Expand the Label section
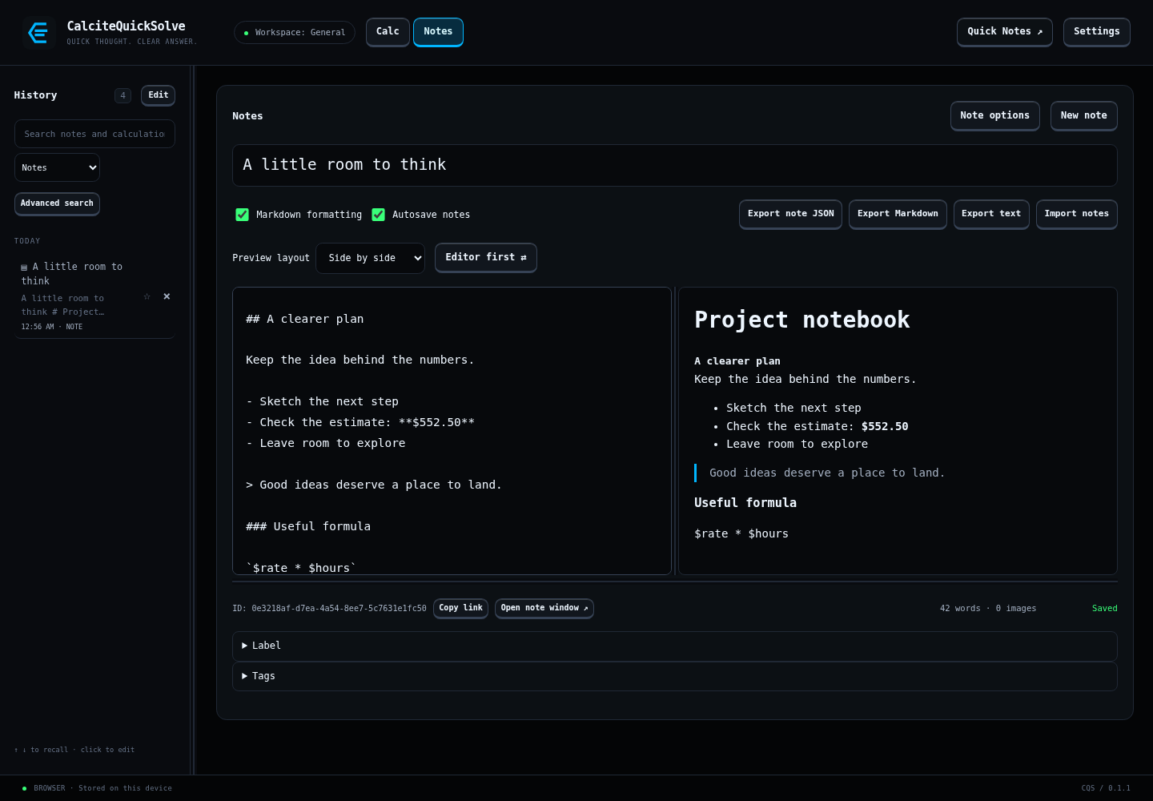The image size is (1153, 801). [x=675, y=646]
